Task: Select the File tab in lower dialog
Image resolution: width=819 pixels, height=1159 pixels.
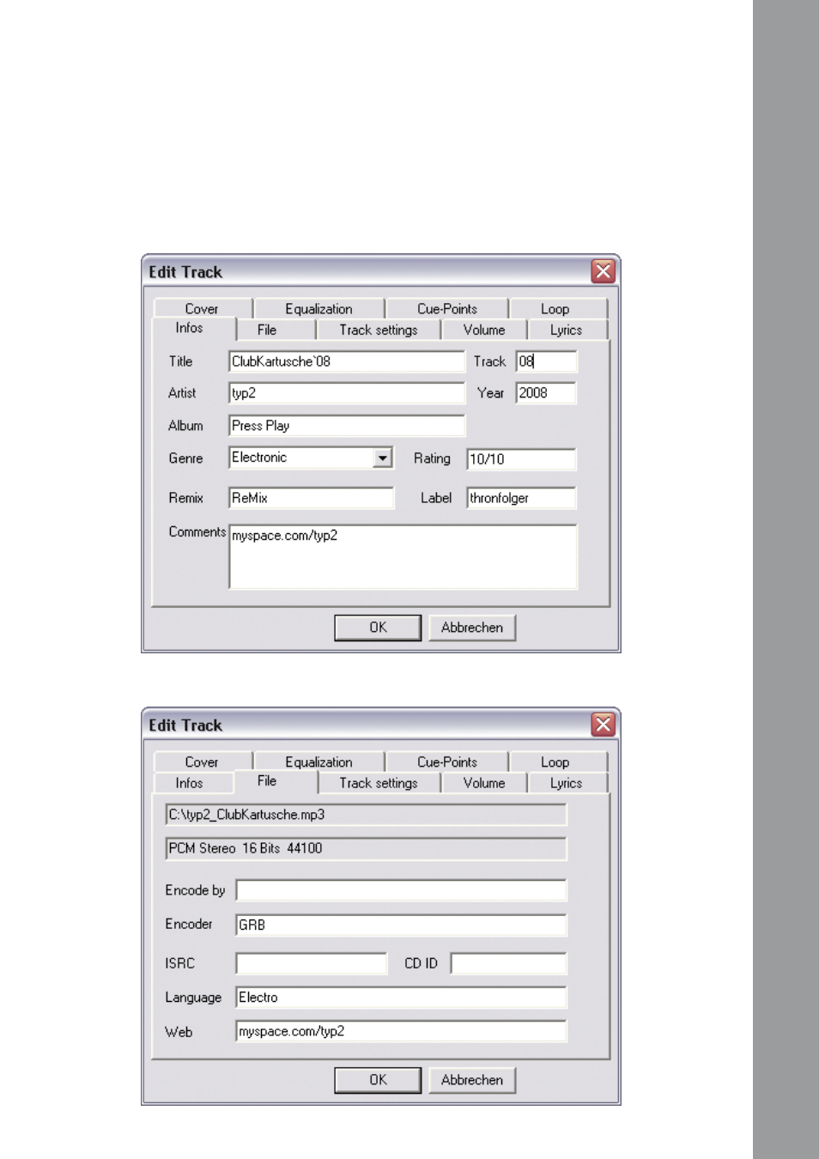Action: pos(275,782)
